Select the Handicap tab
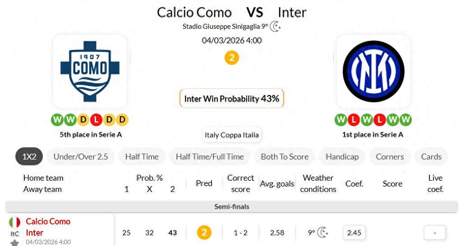This screenshot has height=246, width=460. (x=342, y=157)
